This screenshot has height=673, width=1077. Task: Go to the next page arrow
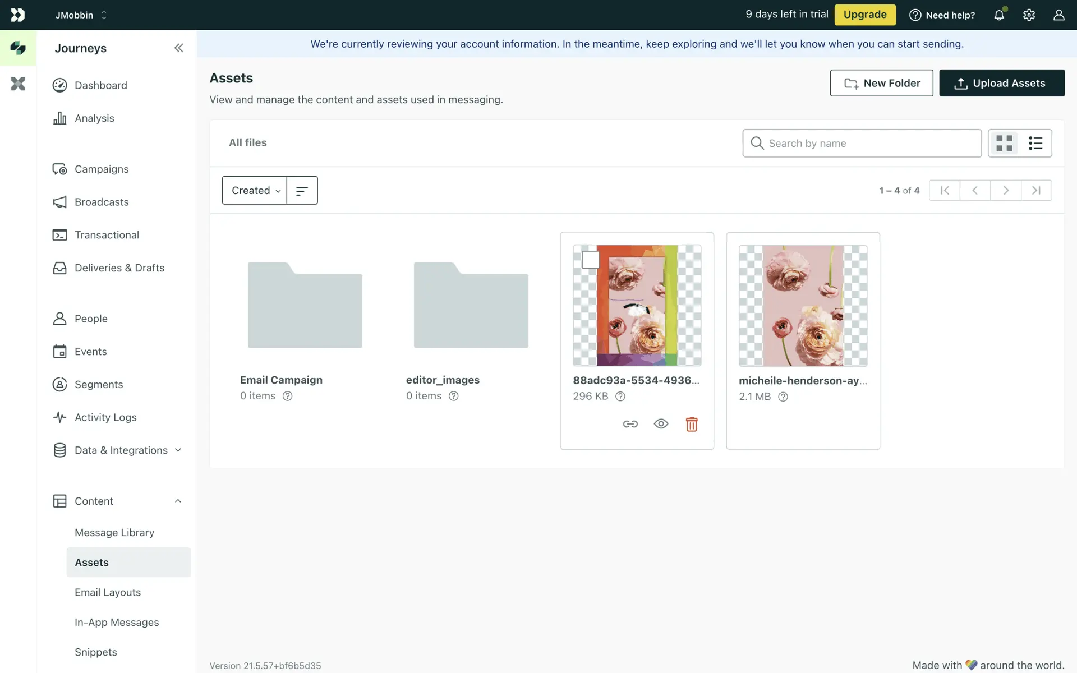click(1006, 191)
